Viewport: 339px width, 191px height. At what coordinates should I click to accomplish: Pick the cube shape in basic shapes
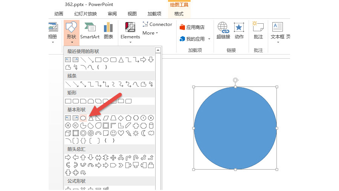[68, 133]
